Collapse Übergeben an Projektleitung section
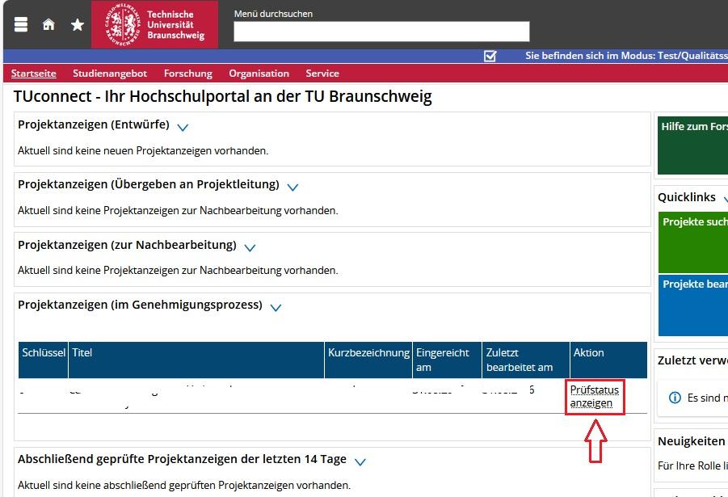The width and height of the screenshot is (728, 497). (x=292, y=187)
